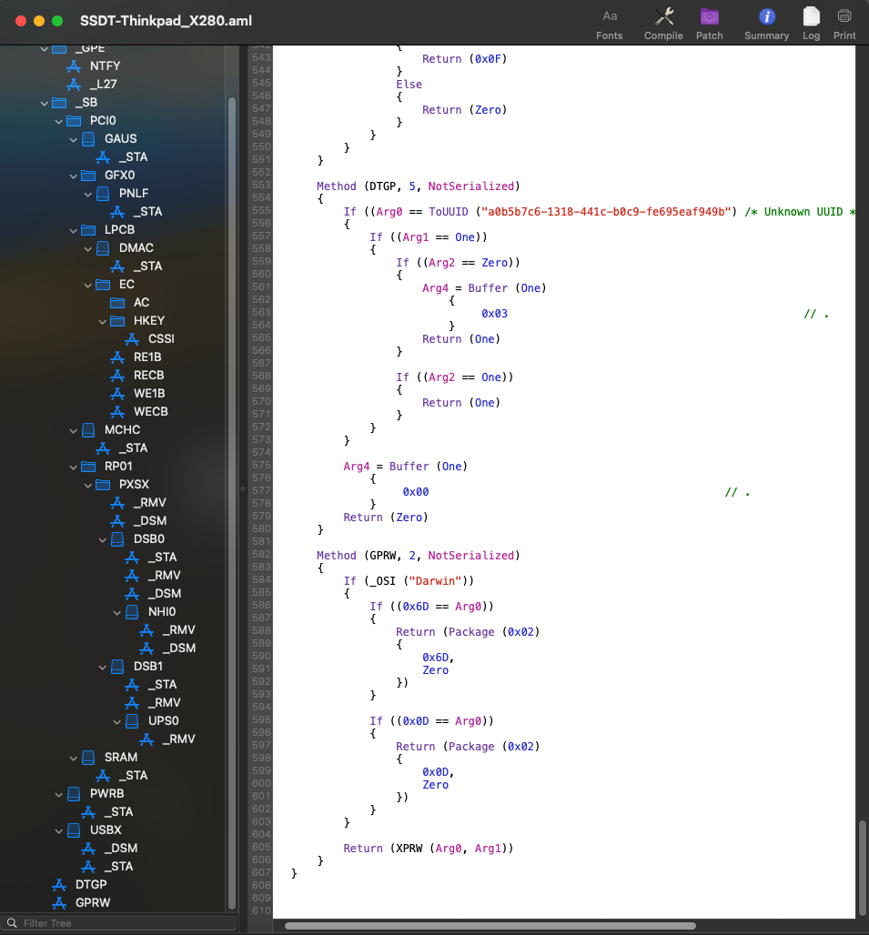869x935 pixels.
Task: Click the NTFY method icon in tree
Action: tap(74, 66)
